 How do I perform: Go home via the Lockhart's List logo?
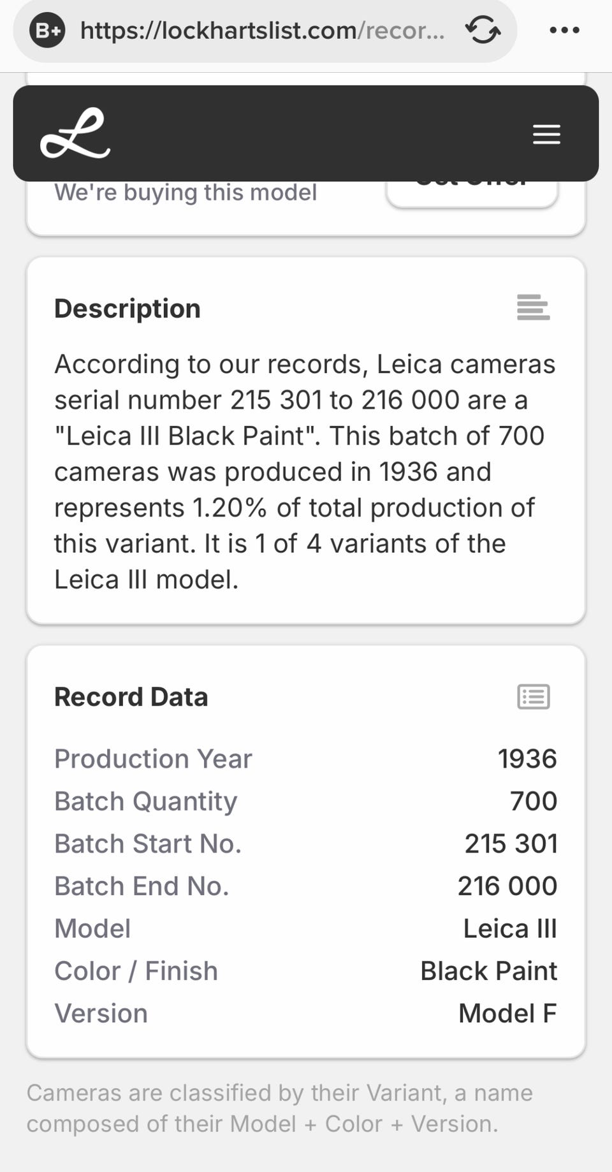click(75, 133)
